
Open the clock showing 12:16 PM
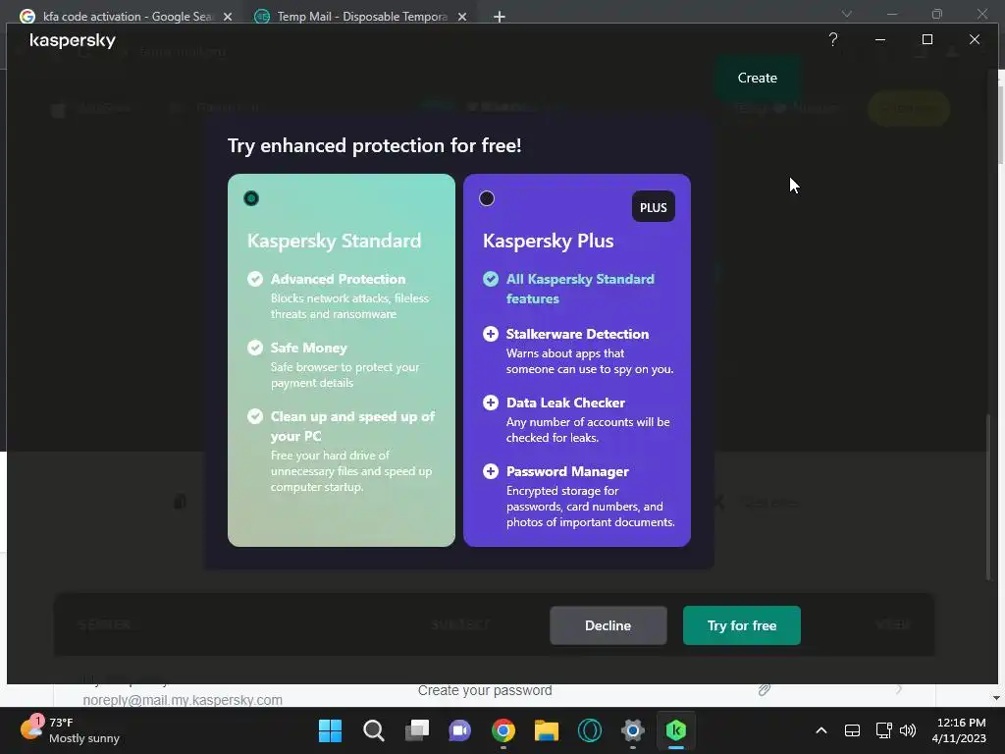(958, 730)
